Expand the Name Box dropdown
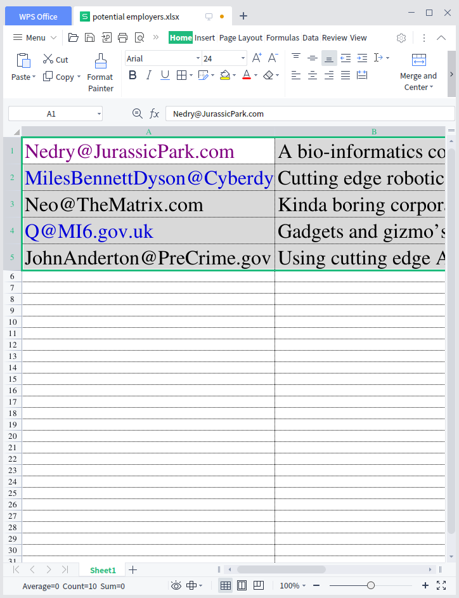This screenshot has height=598, width=459. click(x=99, y=114)
